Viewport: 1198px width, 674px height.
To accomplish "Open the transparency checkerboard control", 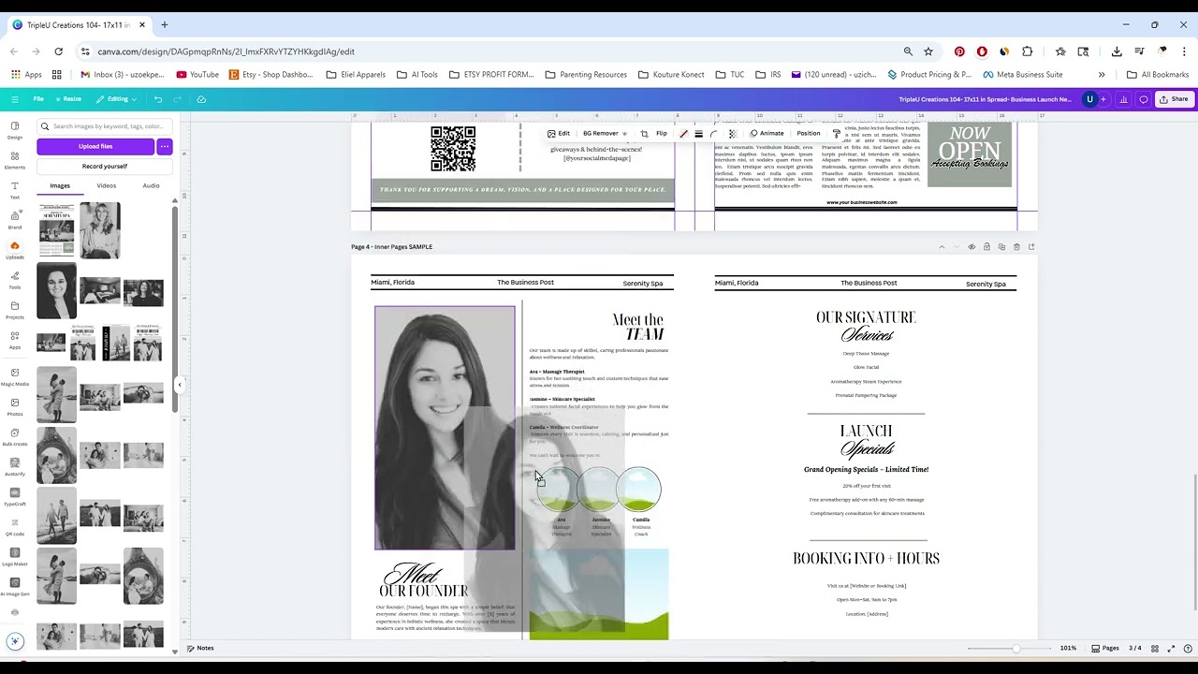I will click(733, 134).
